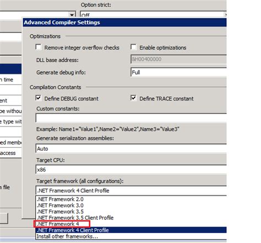The width and height of the screenshot is (261, 243).
Task: Enable optimizations checkbox
Action: click(134, 47)
